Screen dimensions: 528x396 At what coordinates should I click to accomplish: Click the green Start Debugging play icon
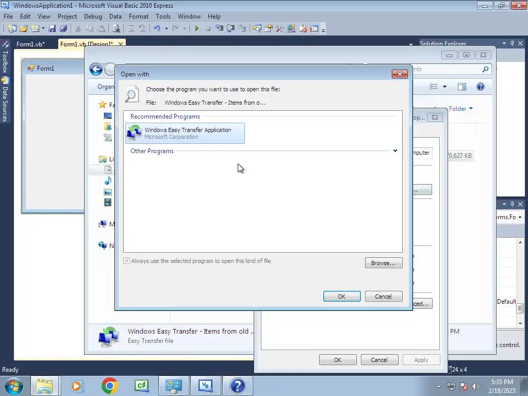point(196,29)
